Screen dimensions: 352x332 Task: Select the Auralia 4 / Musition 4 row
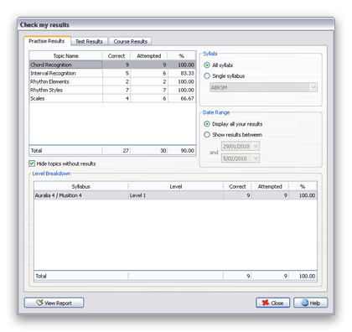coord(175,195)
